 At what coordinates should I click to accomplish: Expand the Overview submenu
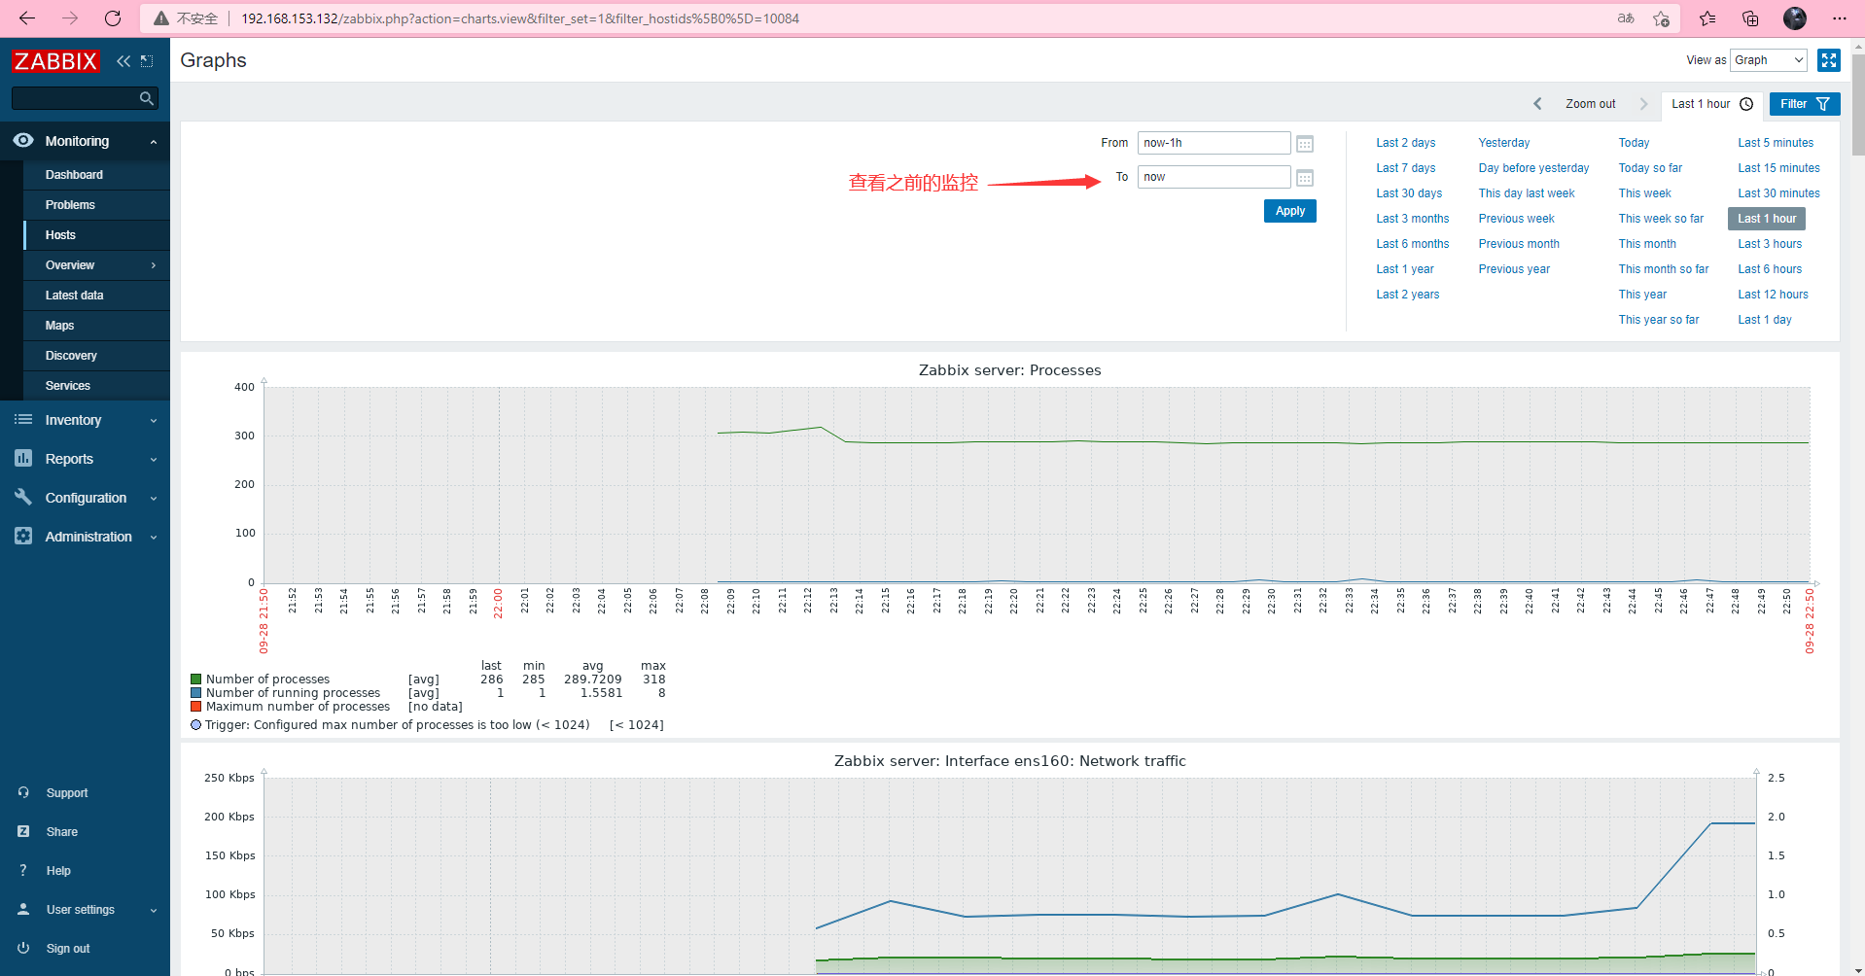click(154, 265)
